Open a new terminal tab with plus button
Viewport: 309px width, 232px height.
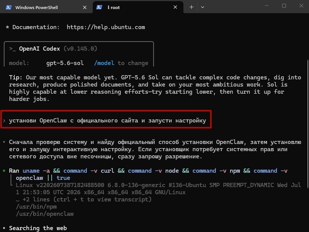[x=191, y=7]
